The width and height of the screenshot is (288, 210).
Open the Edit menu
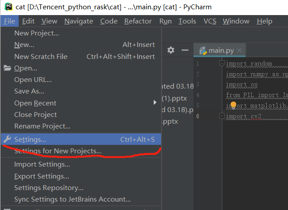(x=28, y=21)
